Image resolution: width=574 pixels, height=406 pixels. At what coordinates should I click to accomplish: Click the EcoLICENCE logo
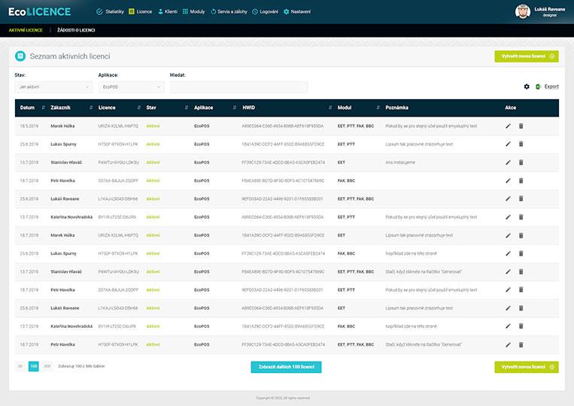tap(39, 11)
